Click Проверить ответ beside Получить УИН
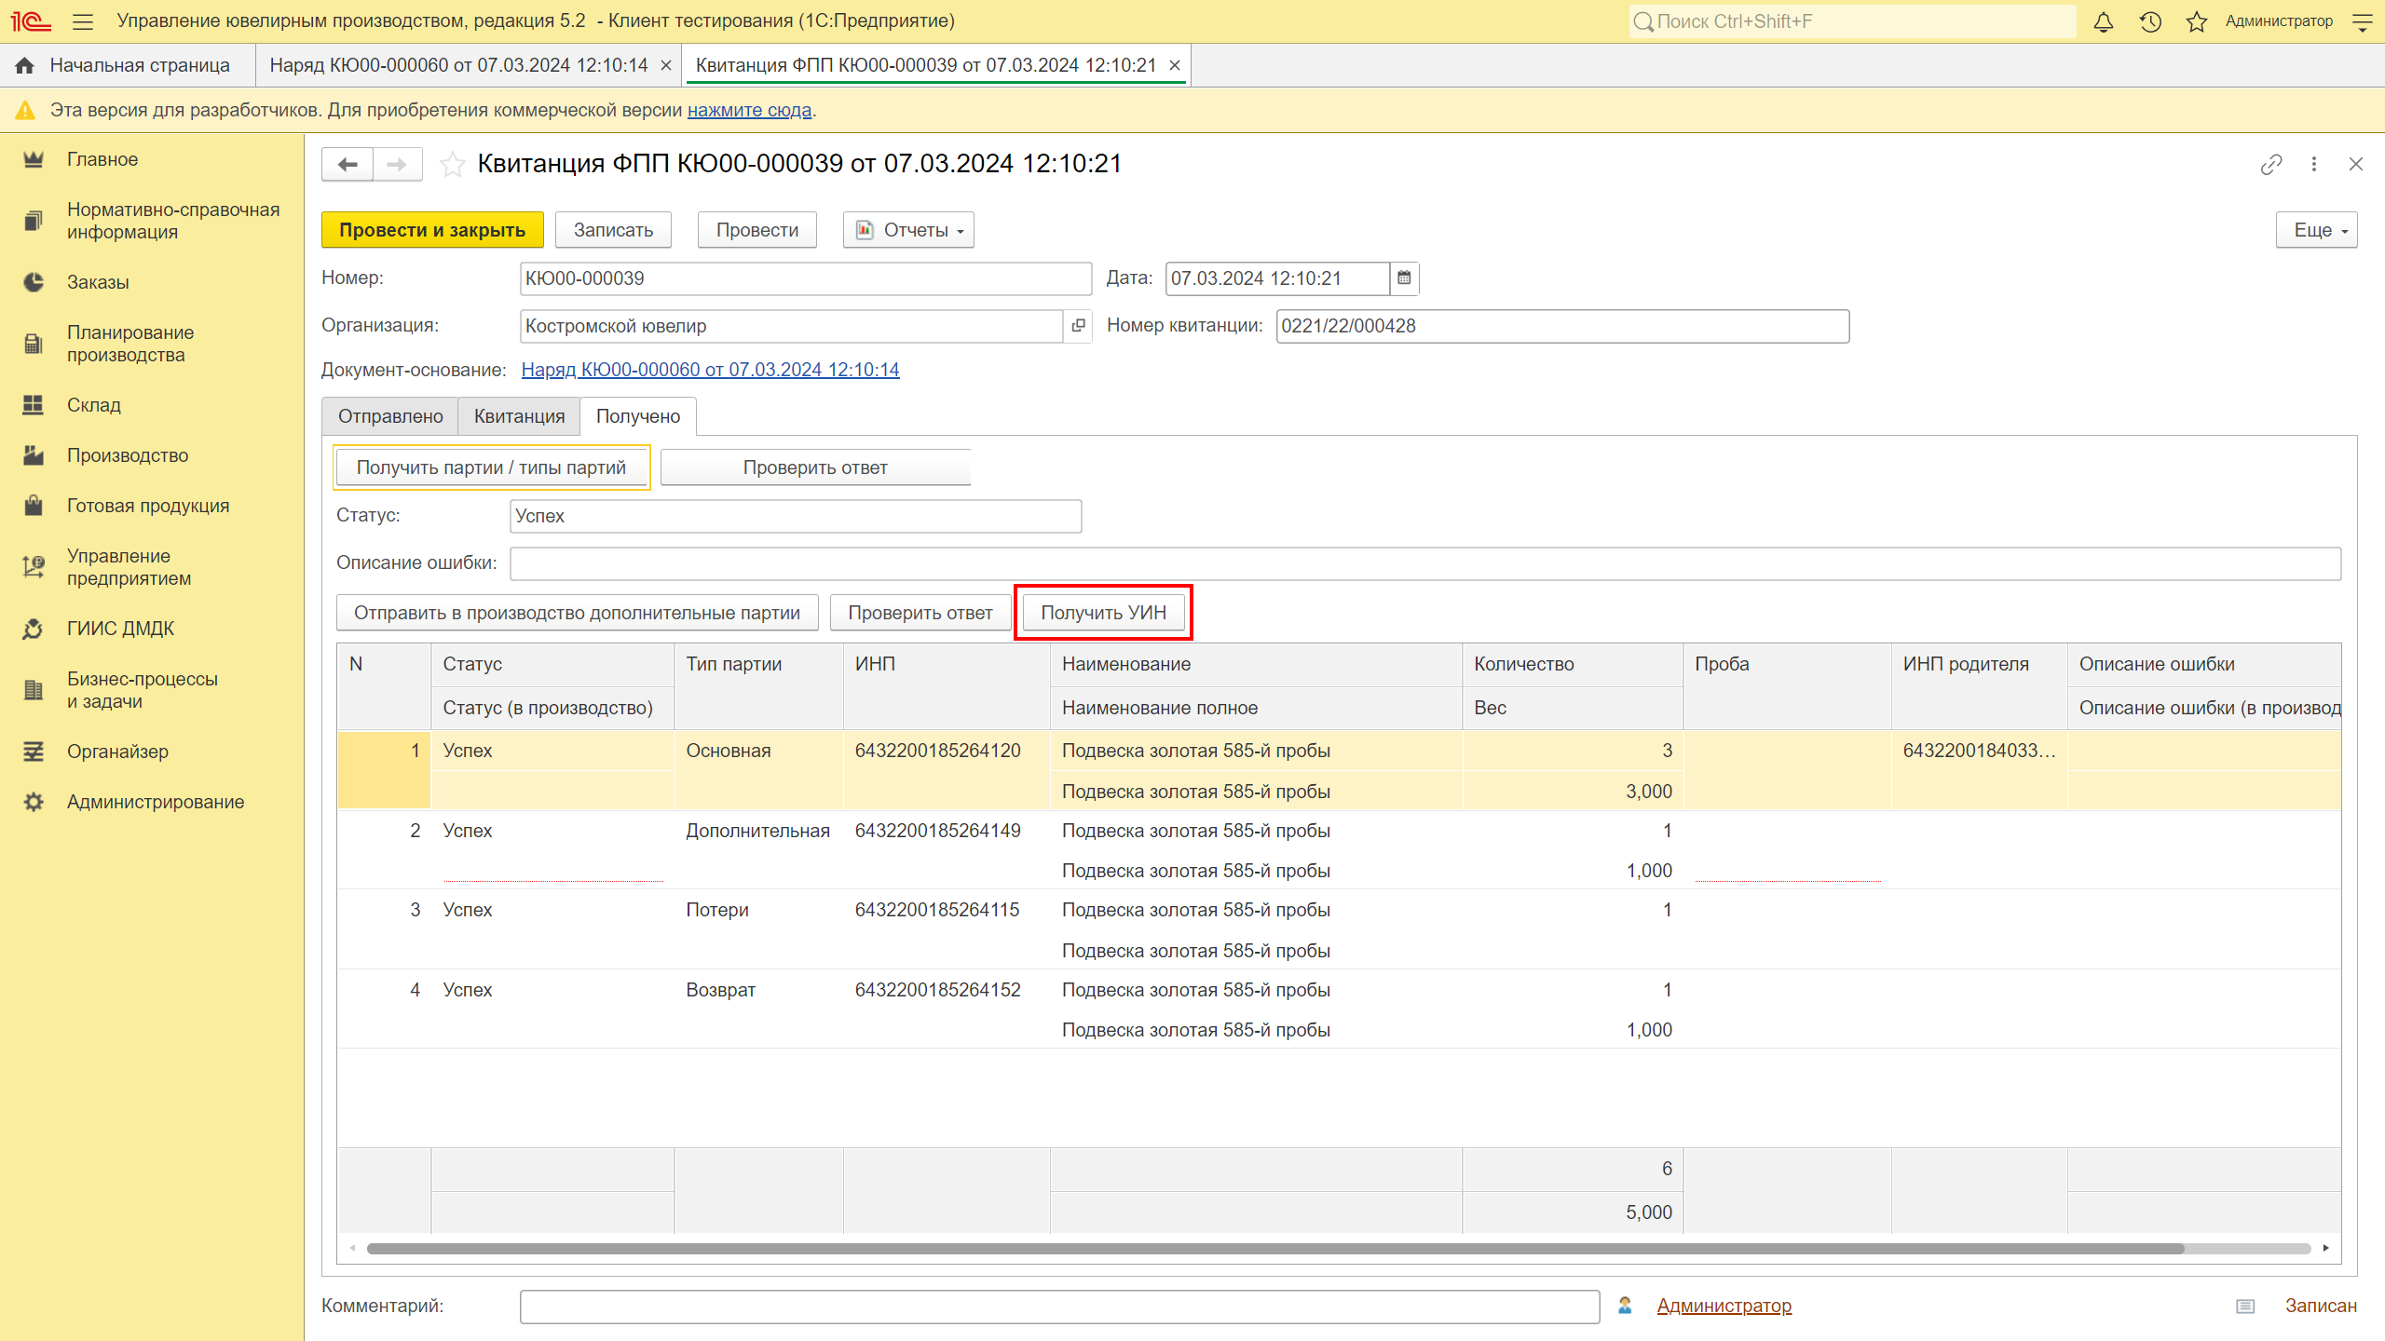Screen dimensions: 2385x1341 (x=920, y=613)
